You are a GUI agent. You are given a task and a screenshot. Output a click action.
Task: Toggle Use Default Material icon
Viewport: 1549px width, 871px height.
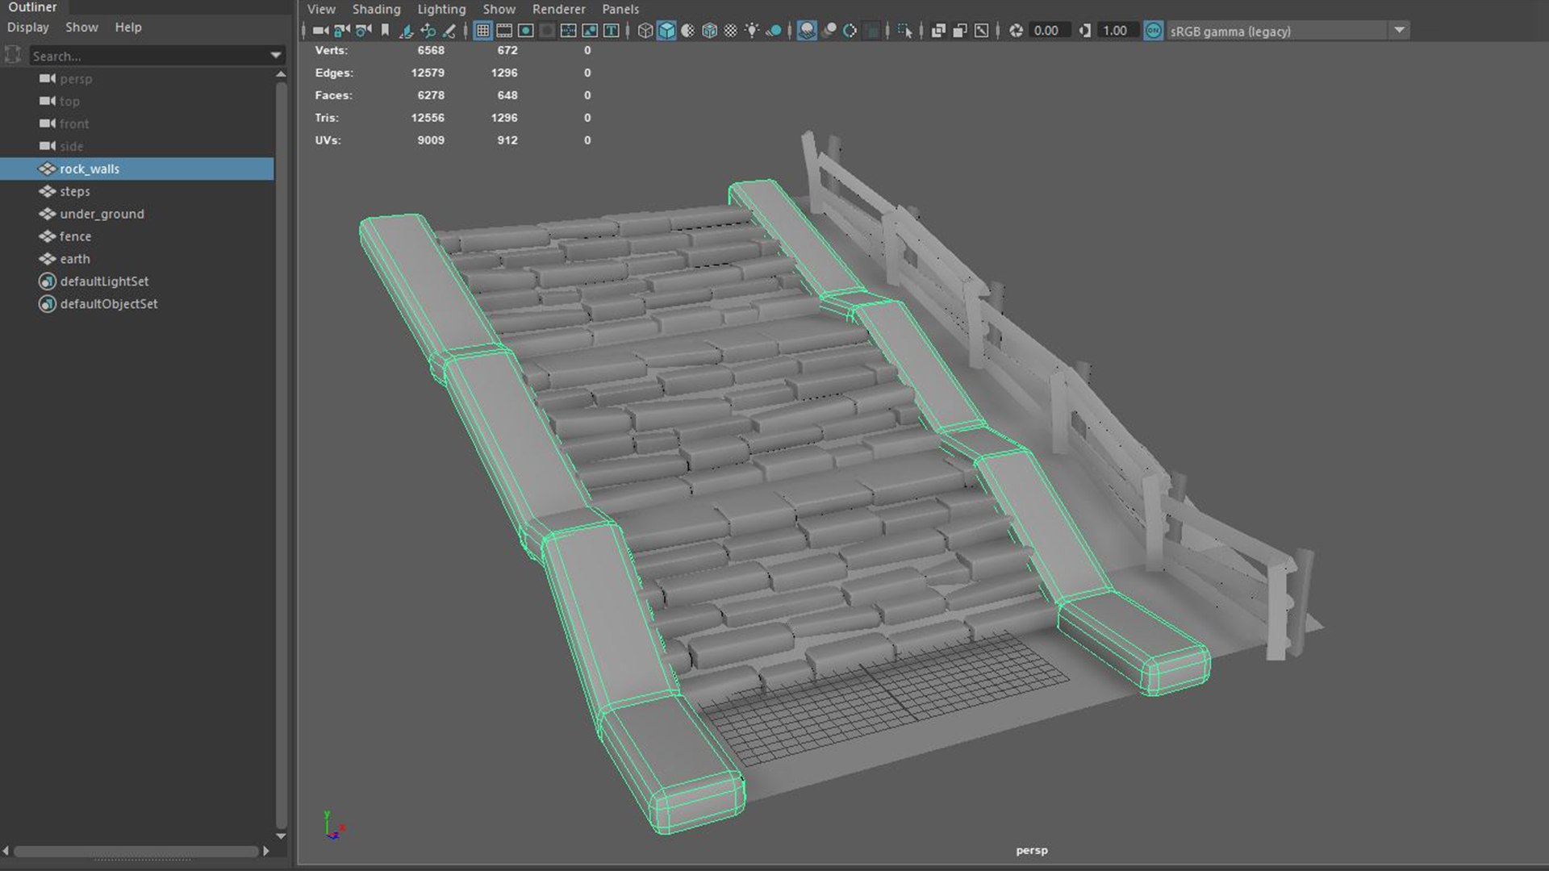687,31
